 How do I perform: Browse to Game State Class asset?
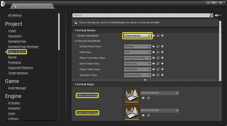pyautogui.click(x=158, y=64)
